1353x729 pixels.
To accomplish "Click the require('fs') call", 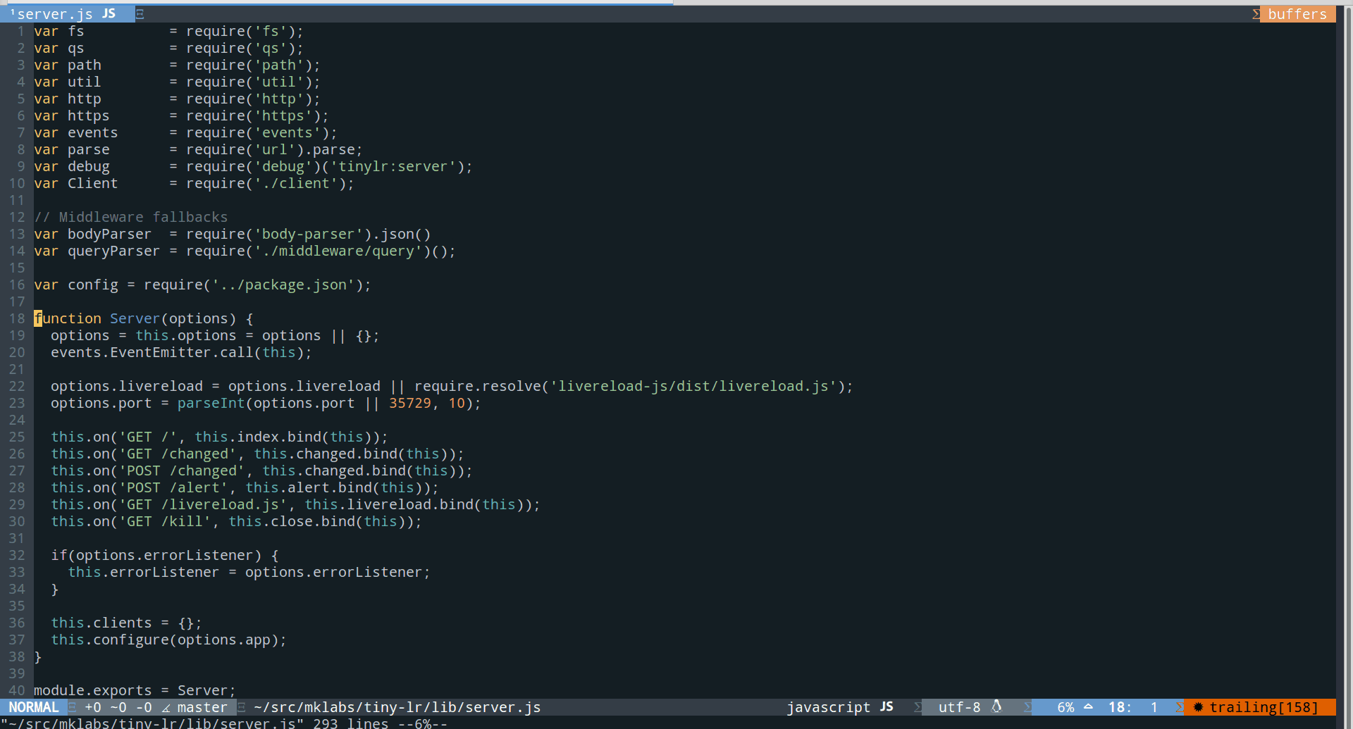I will tap(241, 31).
